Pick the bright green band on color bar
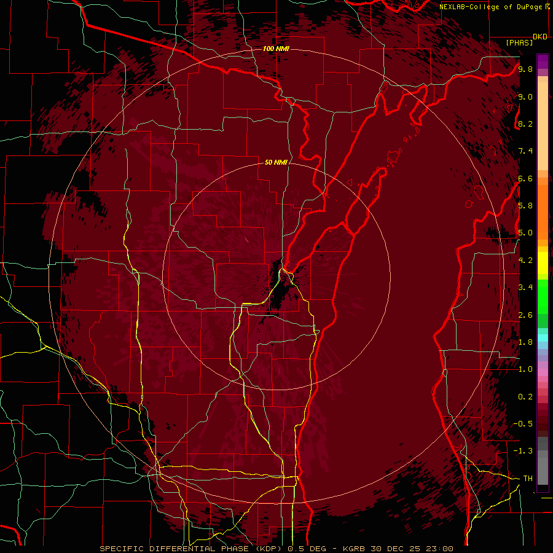Screen dimensions: 553x553 543,297
